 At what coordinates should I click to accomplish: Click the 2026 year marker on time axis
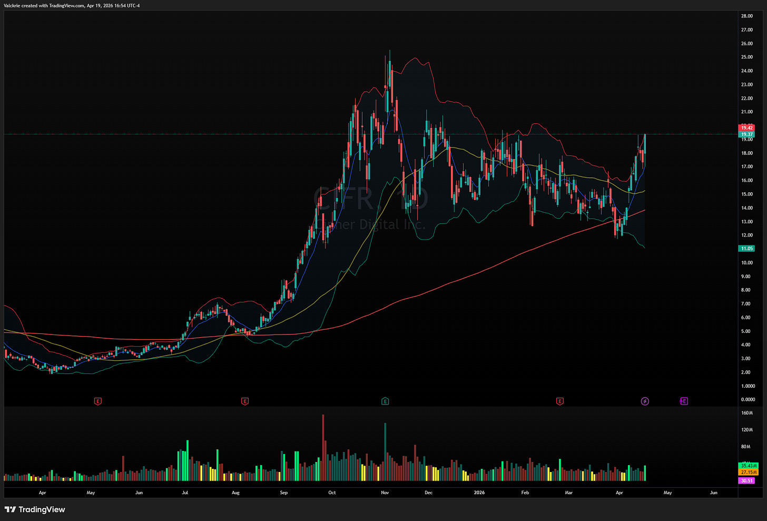click(x=479, y=493)
